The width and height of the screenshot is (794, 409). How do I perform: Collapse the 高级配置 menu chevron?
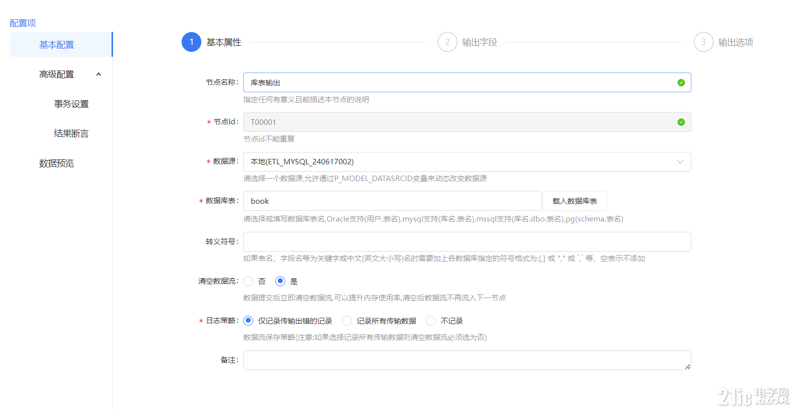[x=99, y=74]
